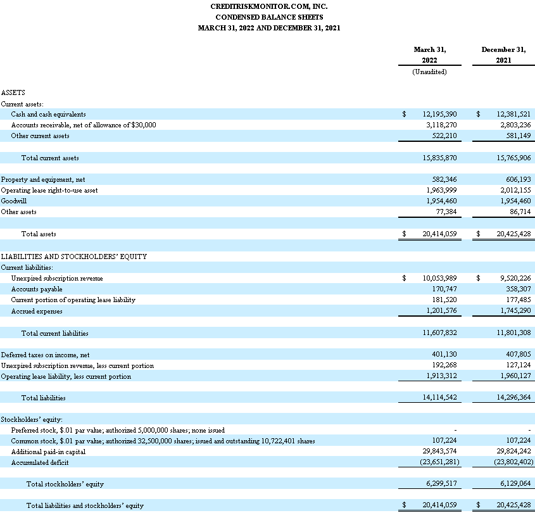Click total assets value 20,425,428 in Total assets row
The height and width of the screenshot is (513, 535).
point(513,234)
